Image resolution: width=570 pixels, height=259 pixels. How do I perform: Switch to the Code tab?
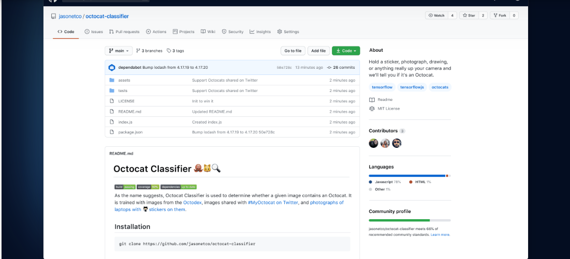click(66, 32)
